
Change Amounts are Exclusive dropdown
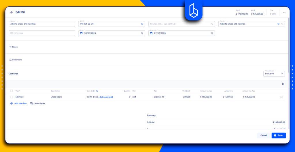(x=274, y=74)
